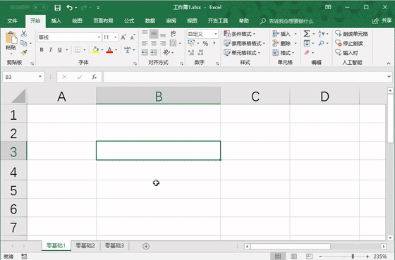Open the 公式 ribbon tab
395x260 pixels.
129,21
